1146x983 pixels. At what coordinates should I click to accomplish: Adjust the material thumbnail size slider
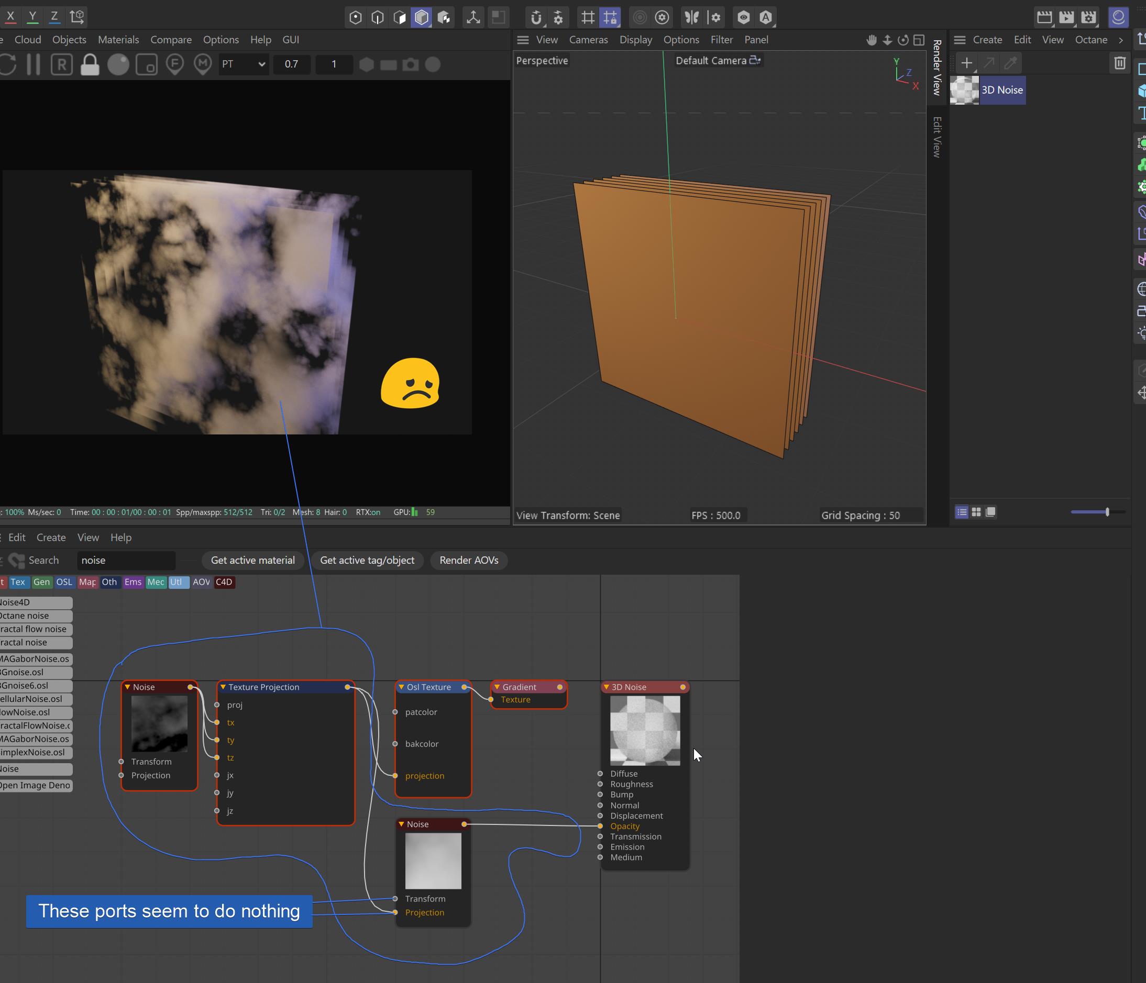click(1107, 512)
